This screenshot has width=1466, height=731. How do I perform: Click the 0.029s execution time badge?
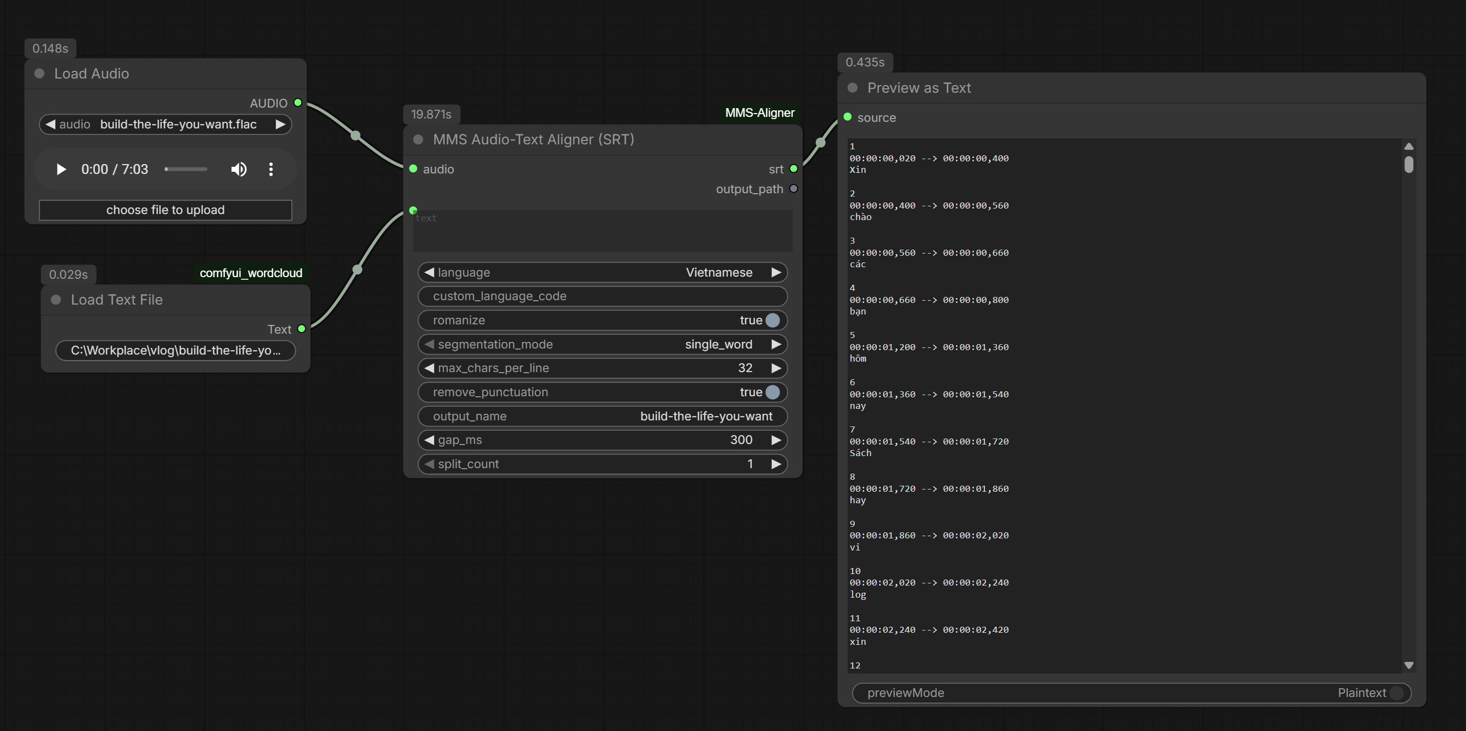(x=68, y=274)
